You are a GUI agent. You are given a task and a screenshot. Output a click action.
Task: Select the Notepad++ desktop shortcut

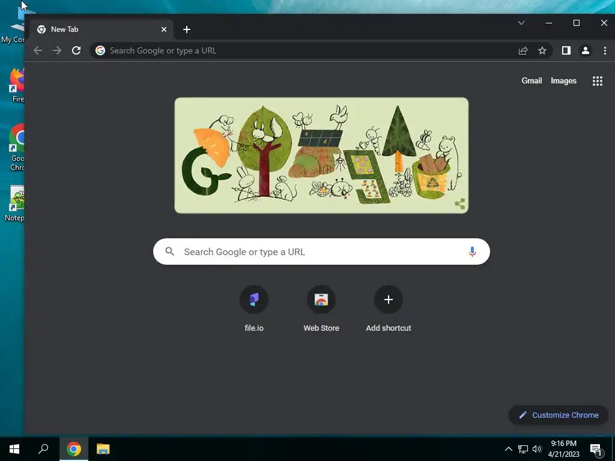pos(16,203)
